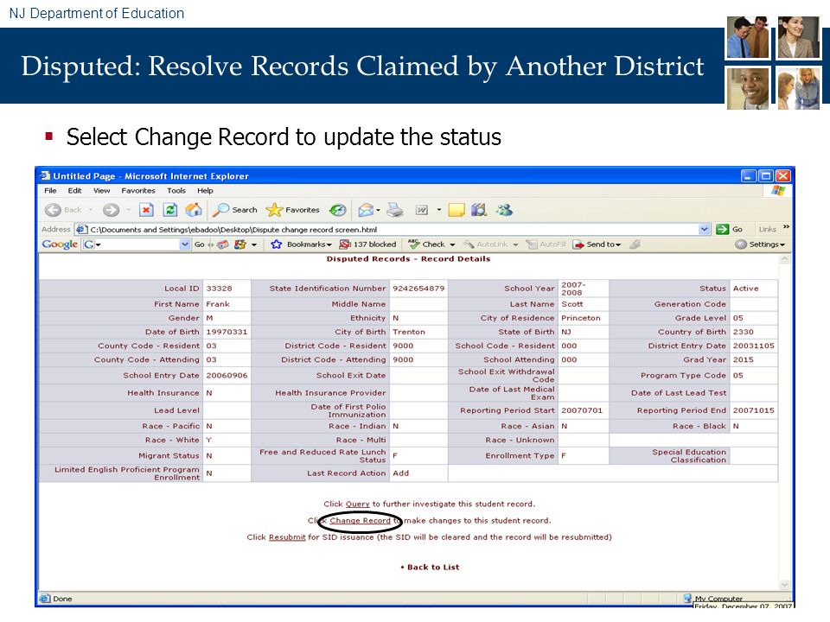Image resolution: width=830 pixels, height=622 pixels.
Task: Open the File menu
Action: [x=50, y=190]
